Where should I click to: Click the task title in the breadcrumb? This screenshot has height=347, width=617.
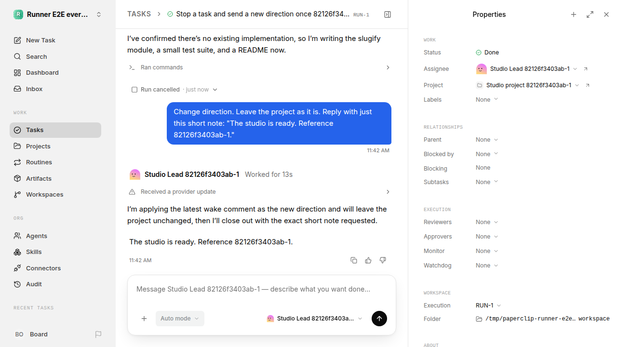point(263,14)
